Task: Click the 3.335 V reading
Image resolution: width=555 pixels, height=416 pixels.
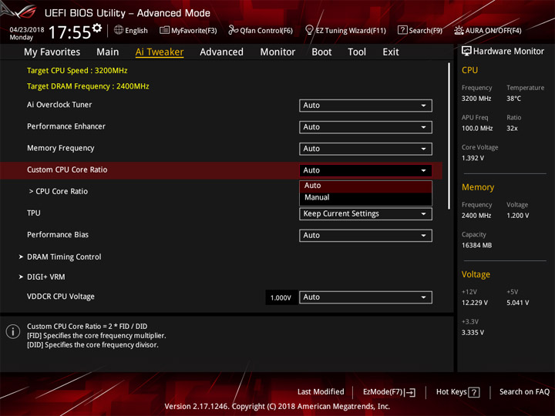Action: (473, 333)
